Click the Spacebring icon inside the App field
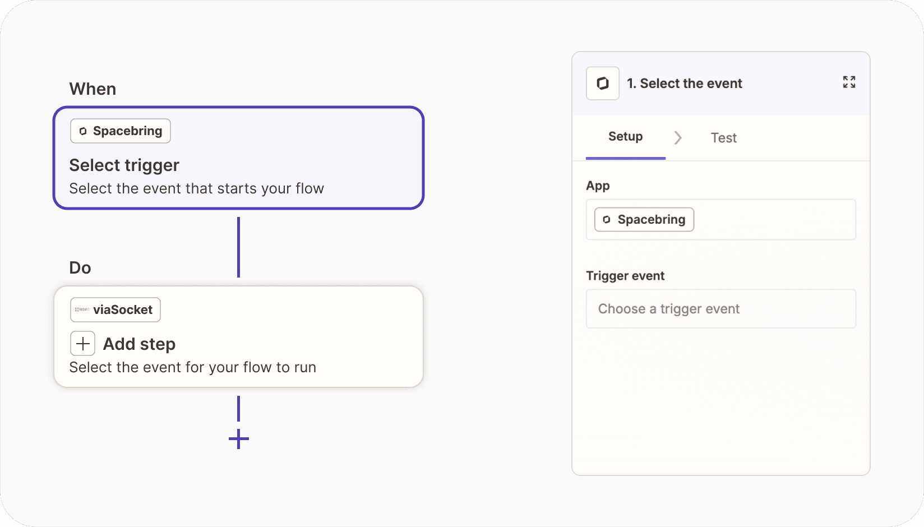This screenshot has height=527, width=924. click(607, 220)
